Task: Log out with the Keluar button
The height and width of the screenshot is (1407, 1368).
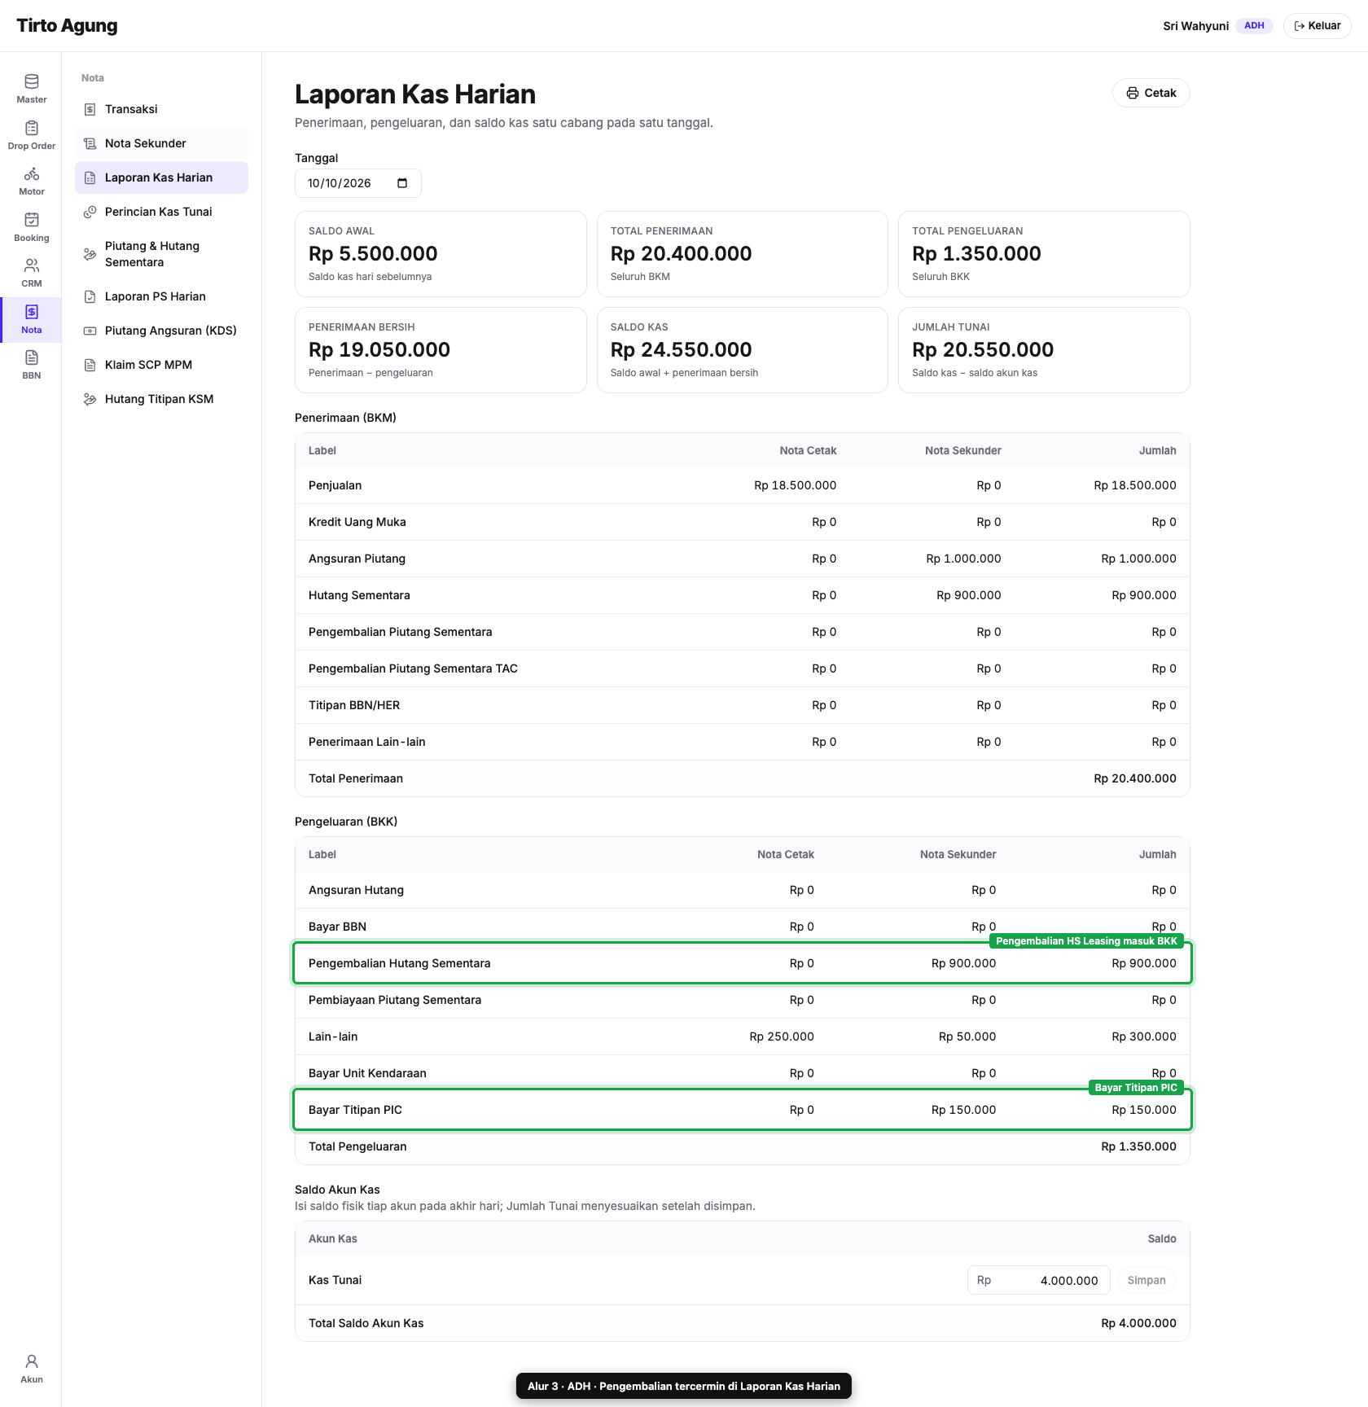Action: tap(1317, 26)
